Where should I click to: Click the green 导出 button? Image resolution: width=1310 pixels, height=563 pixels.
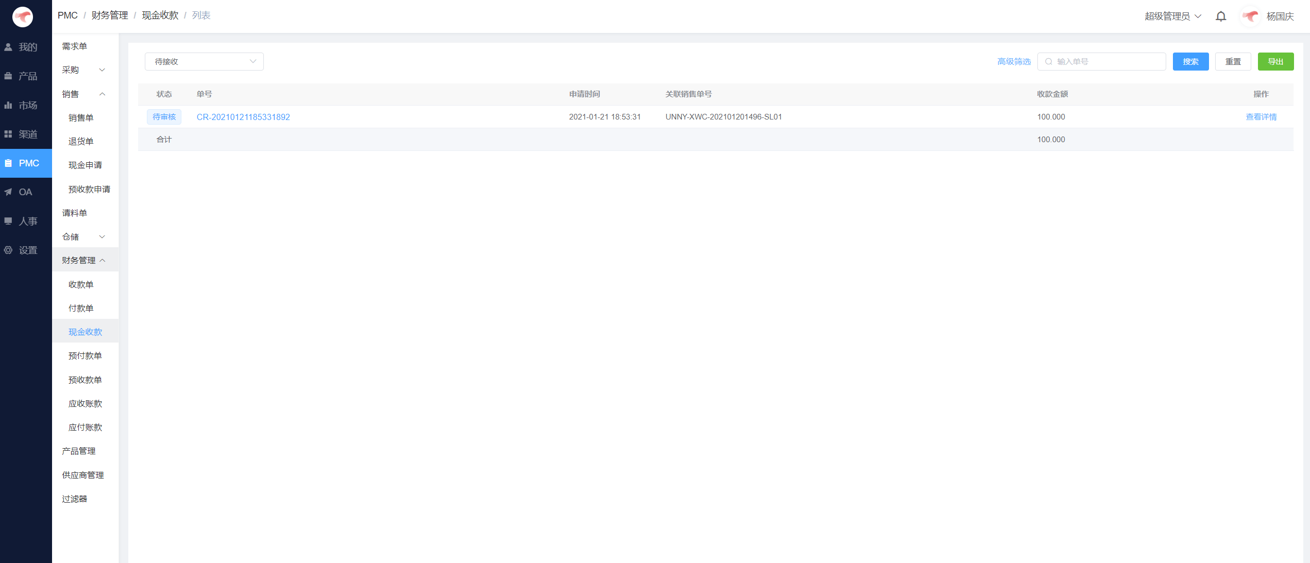(x=1275, y=62)
